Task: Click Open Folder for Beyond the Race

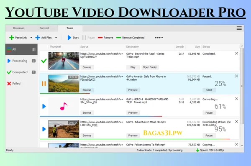Action: pos(150,67)
